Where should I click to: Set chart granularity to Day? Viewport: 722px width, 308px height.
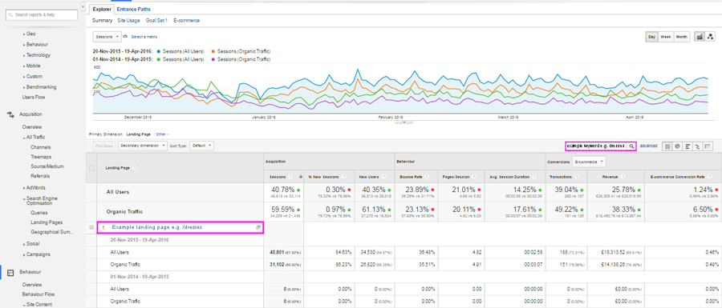click(651, 37)
